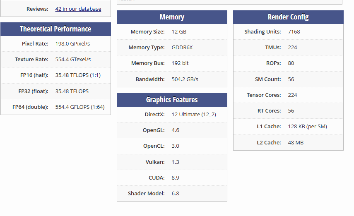Screen dimensions: 354x216
Task: Click the 'L1 Cache:' label
Action: pyautogui.click(x=269, y=126)
